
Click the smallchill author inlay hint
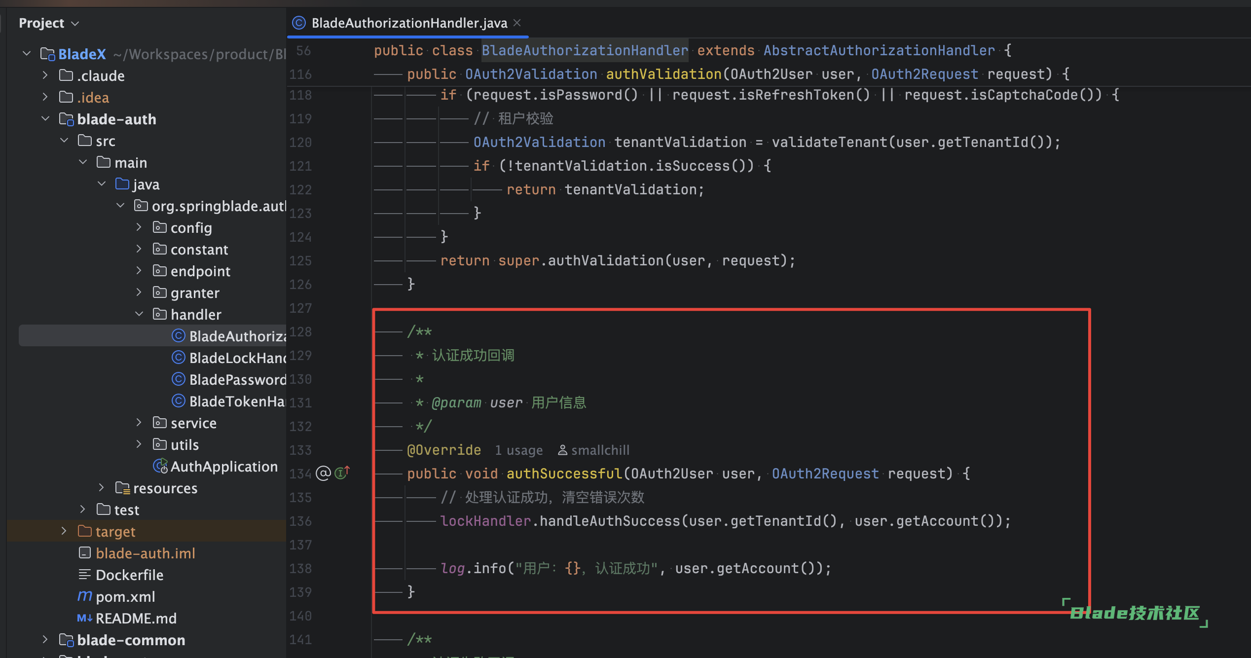[594, 450]
